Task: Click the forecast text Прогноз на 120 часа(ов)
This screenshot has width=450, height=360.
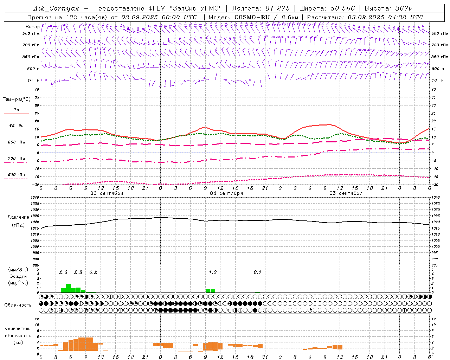Action: click(68, 17)
